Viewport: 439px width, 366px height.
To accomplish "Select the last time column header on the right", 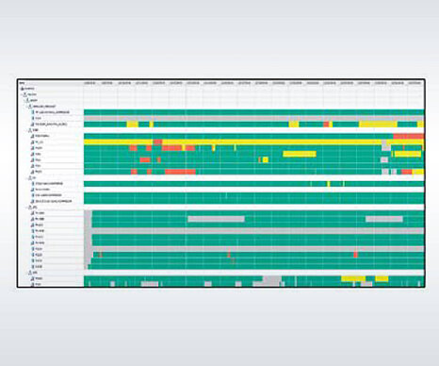I will pos(415,83).
